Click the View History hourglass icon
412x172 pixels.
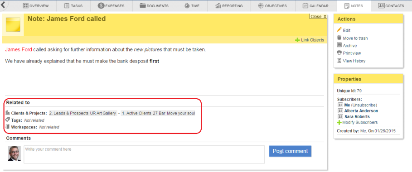[339, 61]
